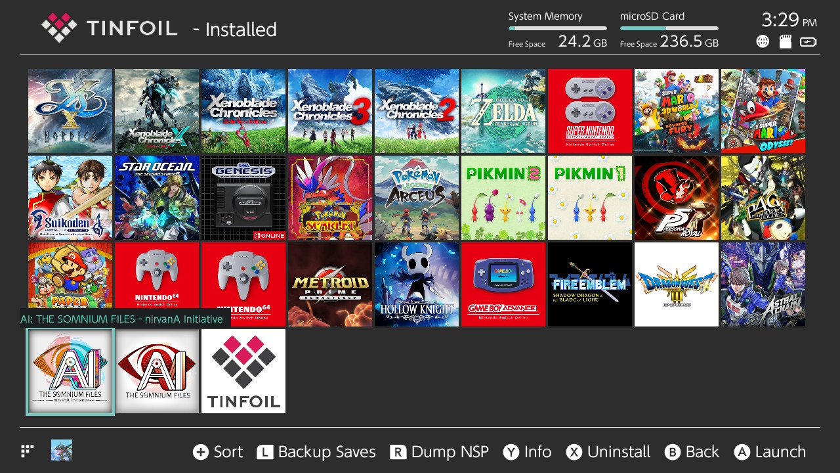Image resolution: width=840 pixels, height=473 pixels.
Task: Click the 3:29 PM clock
Action: (x=789, y=20)
